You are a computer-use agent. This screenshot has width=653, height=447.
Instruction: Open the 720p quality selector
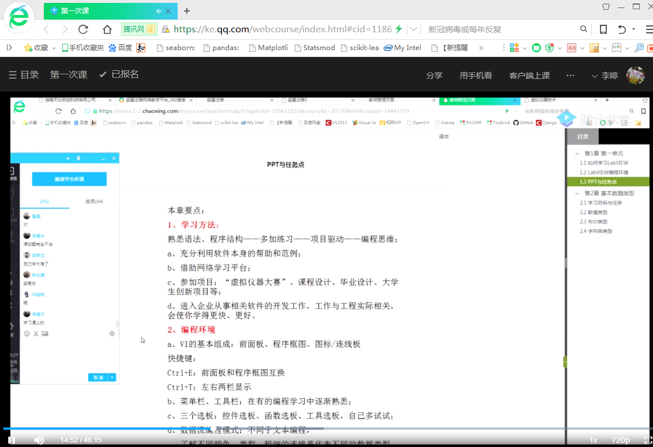point(621,440)
